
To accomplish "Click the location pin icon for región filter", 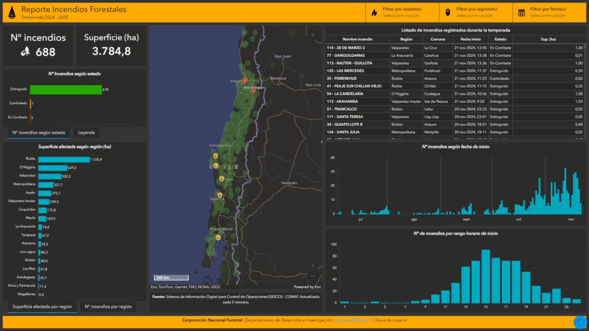I will pos(448,12).
